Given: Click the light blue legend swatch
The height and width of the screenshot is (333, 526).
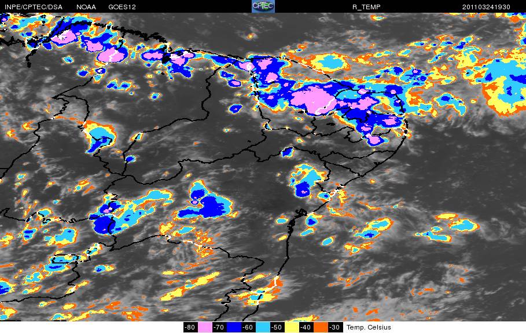Looking at the screenshot, I should (x=263, y=327).
